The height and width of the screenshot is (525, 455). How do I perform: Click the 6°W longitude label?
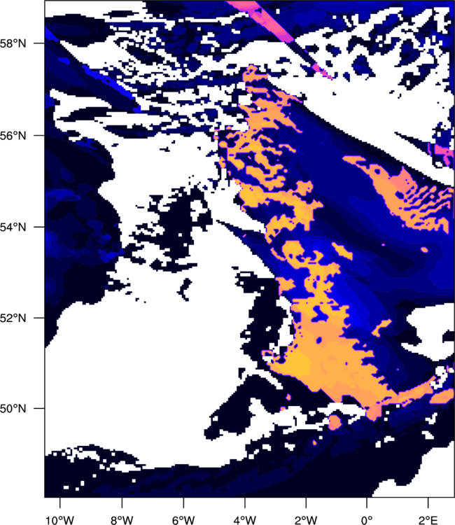pyautogui.click(x=183, y=520)
